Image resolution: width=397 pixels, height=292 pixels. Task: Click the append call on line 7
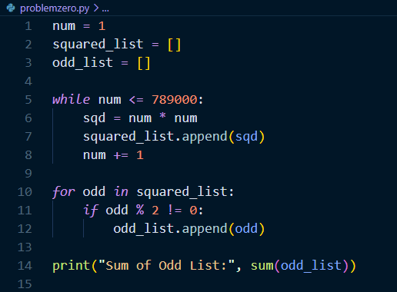(x=205, y=137)
